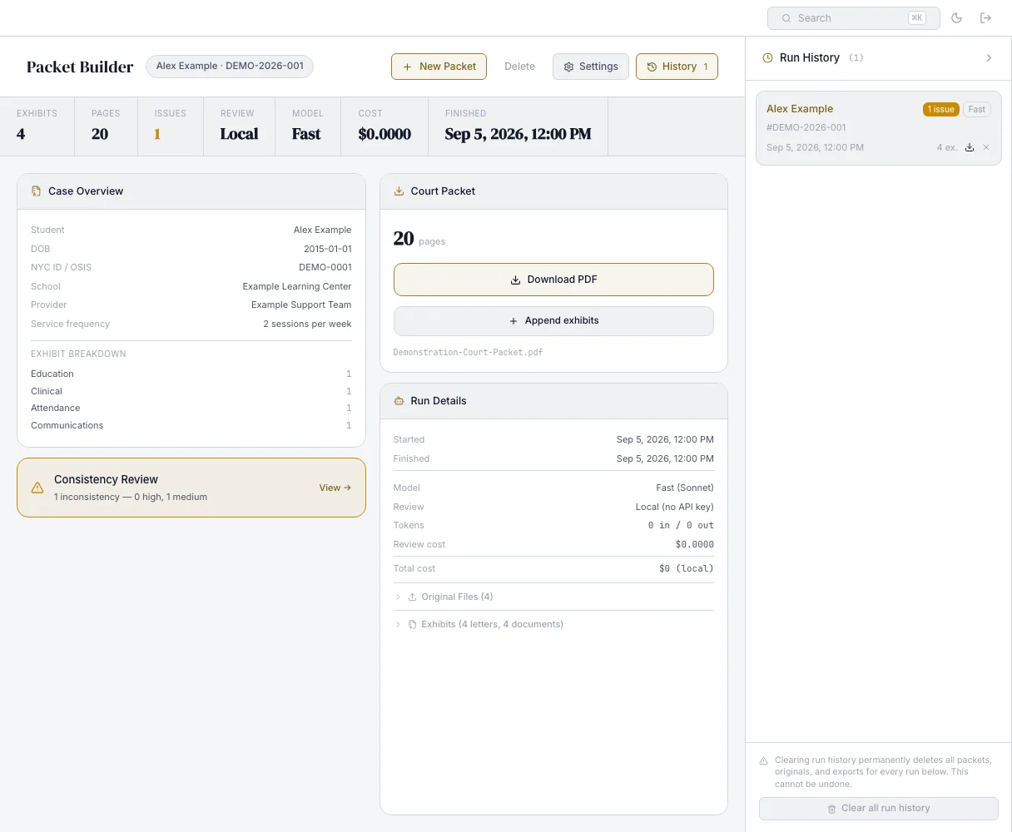Download the run from history card
Viewport: 1012px width, 832px height.
(970, 147)
